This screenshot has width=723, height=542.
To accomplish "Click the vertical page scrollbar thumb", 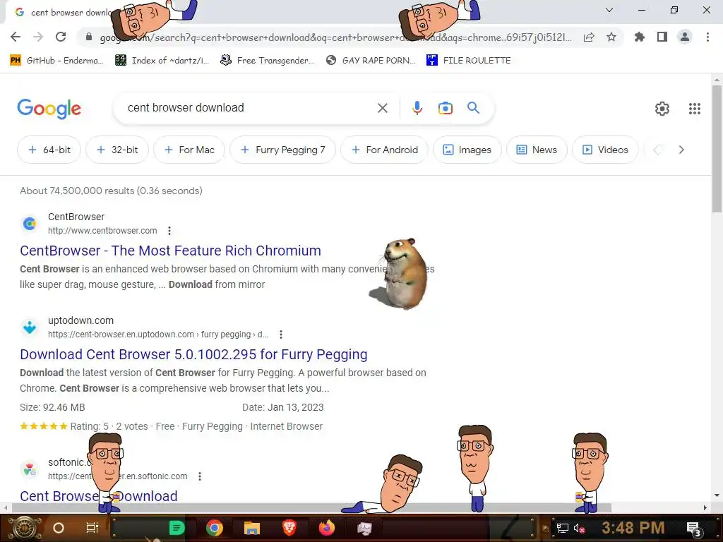I will point(717,147).
